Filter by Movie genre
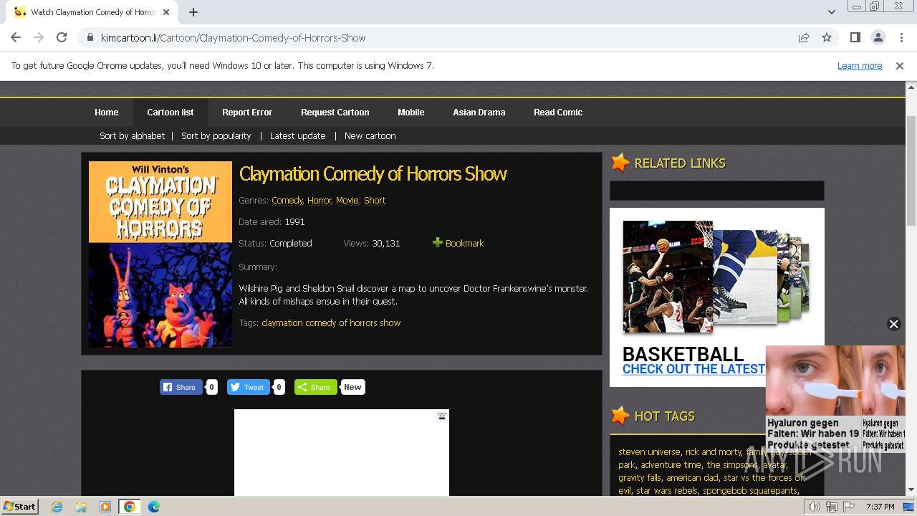 click(x=347, y=201)
